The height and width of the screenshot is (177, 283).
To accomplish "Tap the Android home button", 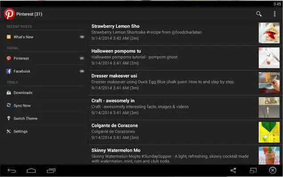I will click(31, 170).
